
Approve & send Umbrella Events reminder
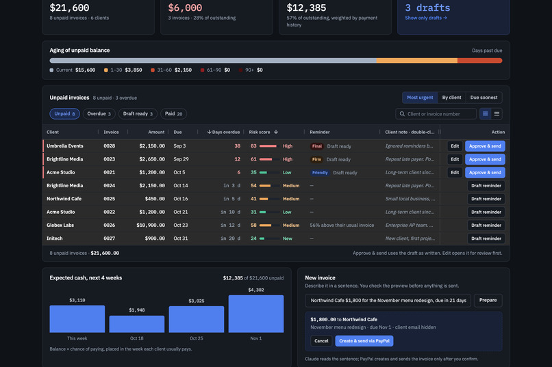(x=485, y=146)
